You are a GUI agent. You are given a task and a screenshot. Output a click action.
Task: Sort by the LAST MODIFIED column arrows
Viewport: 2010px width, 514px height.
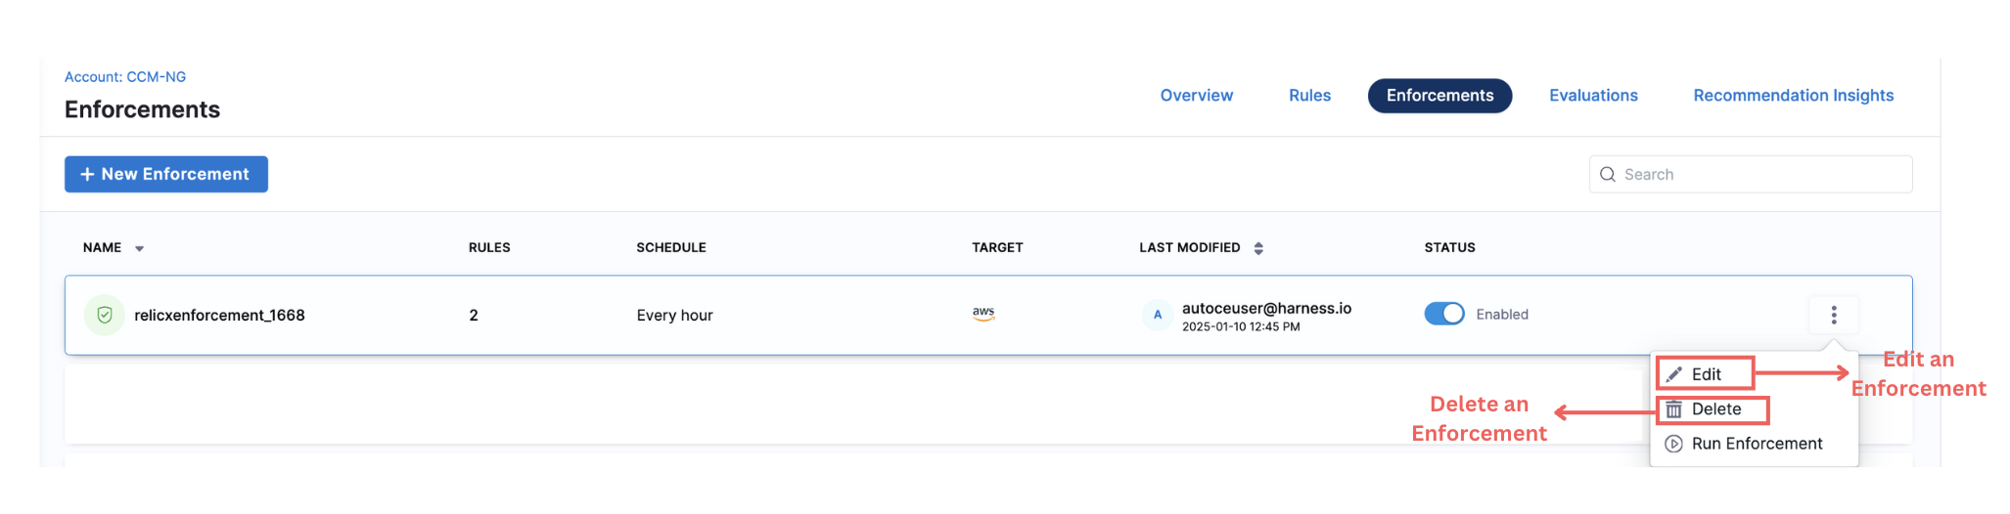tap(1258, 248)
